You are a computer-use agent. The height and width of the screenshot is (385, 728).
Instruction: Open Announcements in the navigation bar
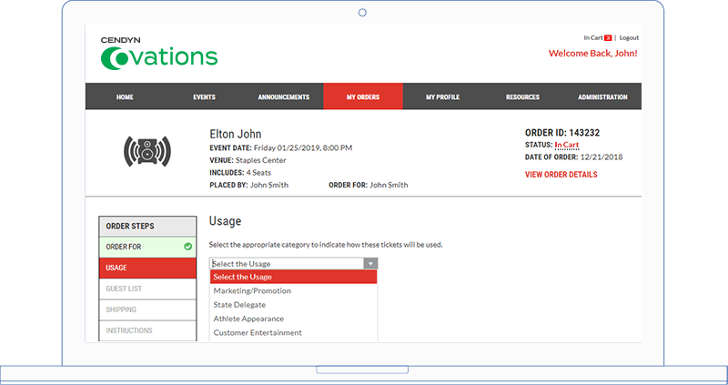pyautogui.click(x=284, y=97)
